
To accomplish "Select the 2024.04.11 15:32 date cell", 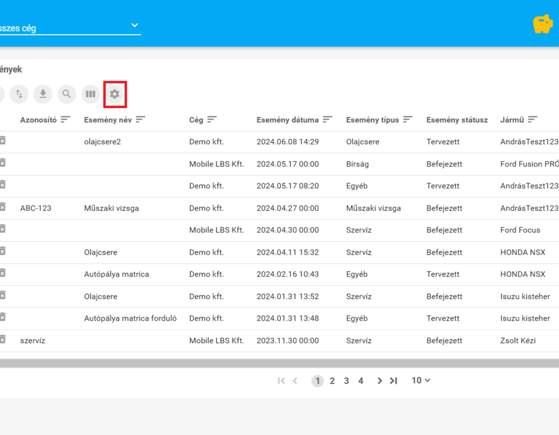I will (288, 252).
